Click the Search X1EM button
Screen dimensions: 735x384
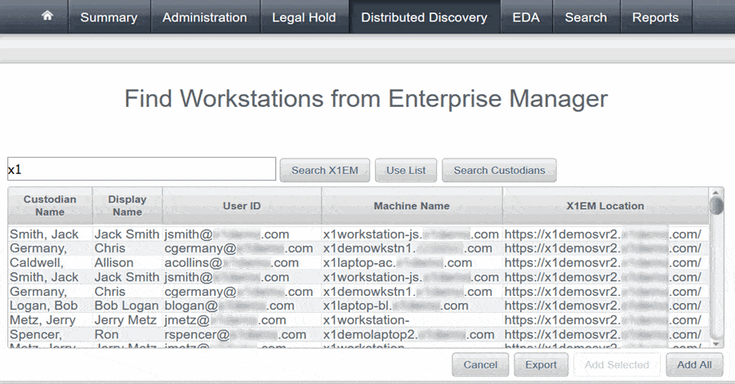pos(325,170)
